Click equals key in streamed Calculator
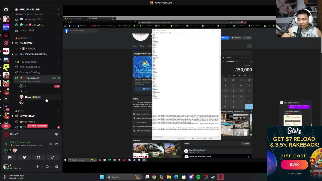Screen dimensions: 322x181 [x=249, y=107]
